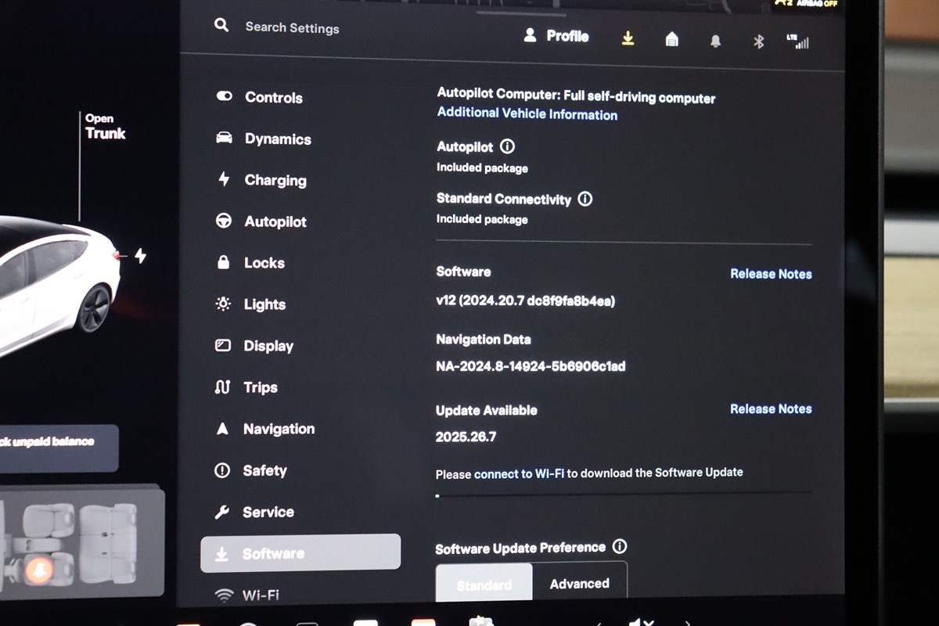
Task: Open Additional Vehicle Information link
Action: [x=527, y=113]
